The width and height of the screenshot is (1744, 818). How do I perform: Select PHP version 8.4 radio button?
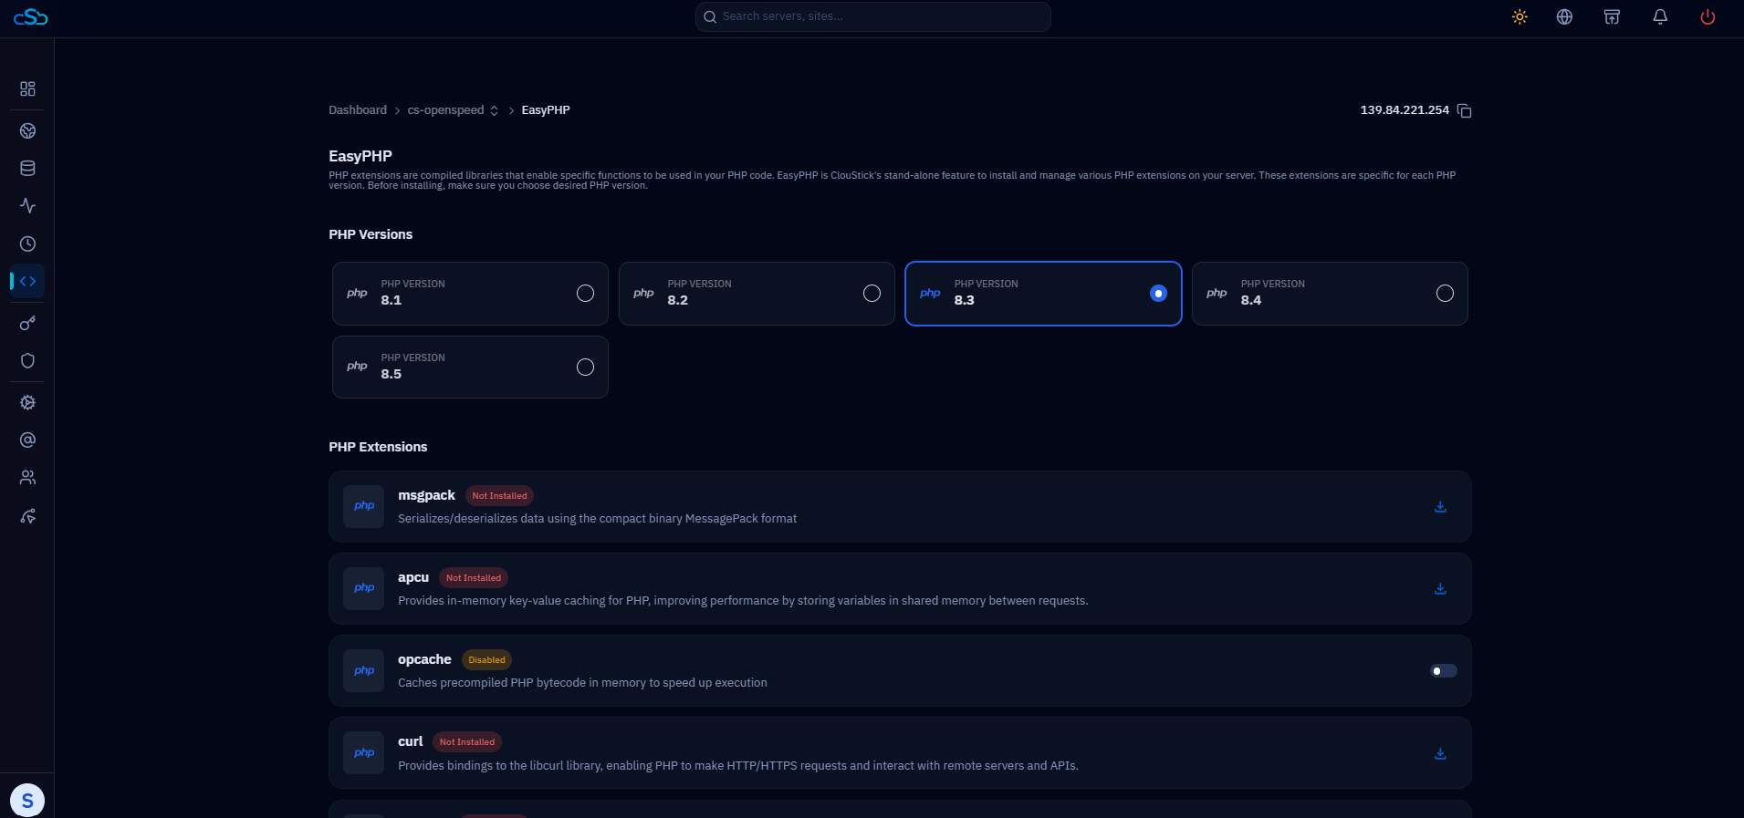pyautogui.click(x=1445, y=293)
